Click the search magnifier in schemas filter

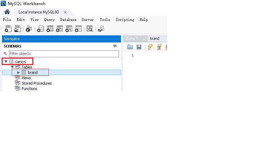pos(5,54)
